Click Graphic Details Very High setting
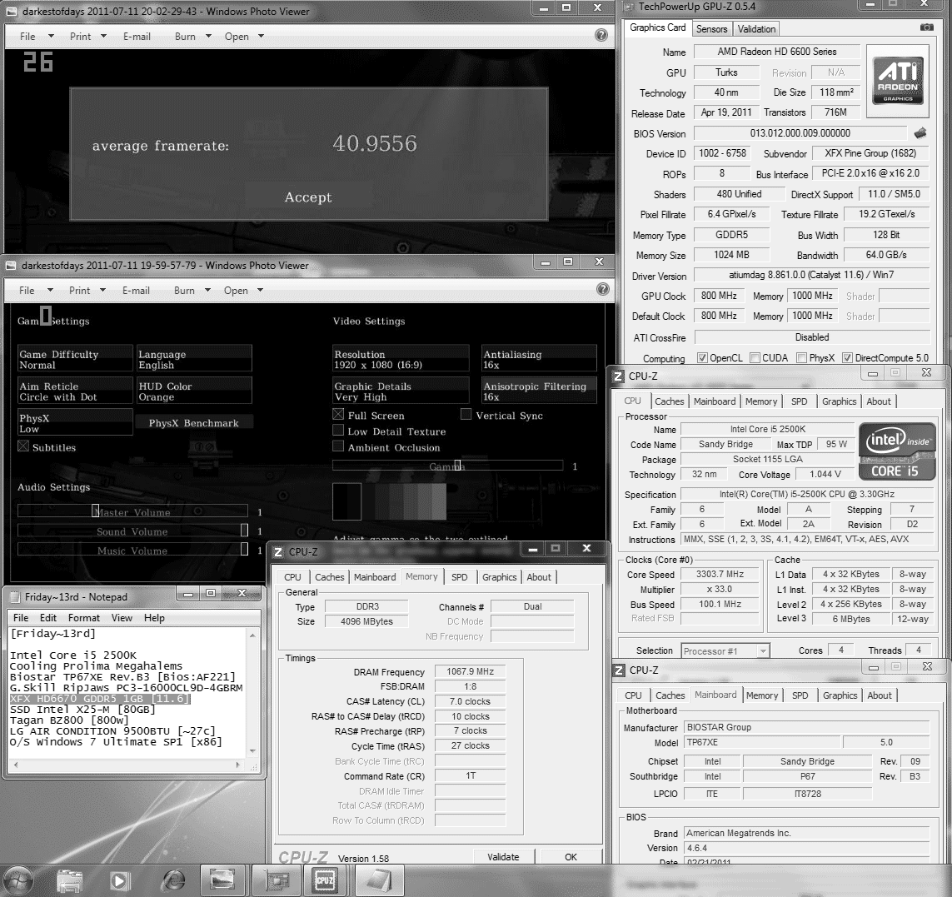Image resolution: width=952 pixels, height=897 pixels. click(401, 390)
